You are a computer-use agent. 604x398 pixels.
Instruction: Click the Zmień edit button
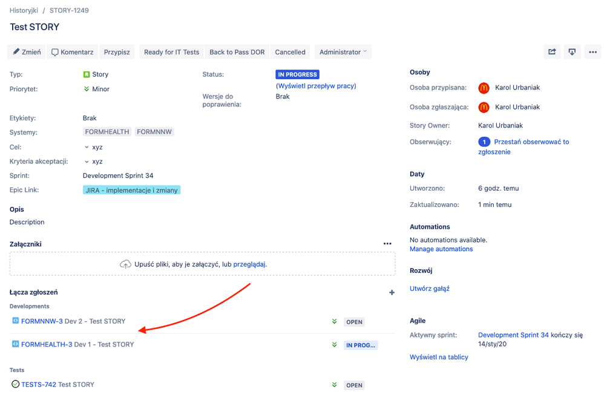coord(27,52)
